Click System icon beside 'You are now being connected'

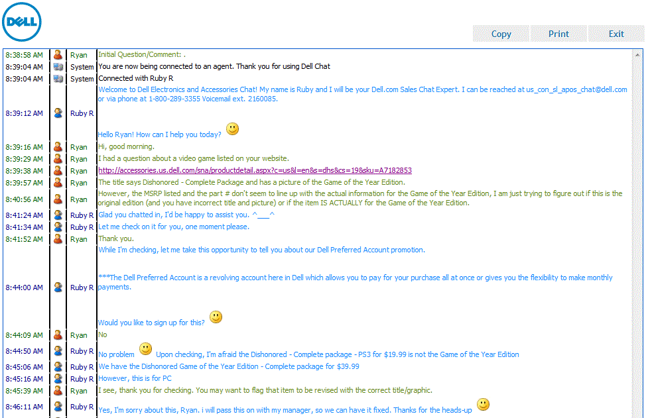pyautogui.click(x=58, y=67)
